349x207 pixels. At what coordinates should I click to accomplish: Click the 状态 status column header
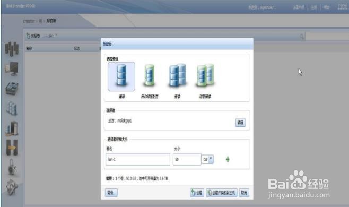(x=77, y=48)
